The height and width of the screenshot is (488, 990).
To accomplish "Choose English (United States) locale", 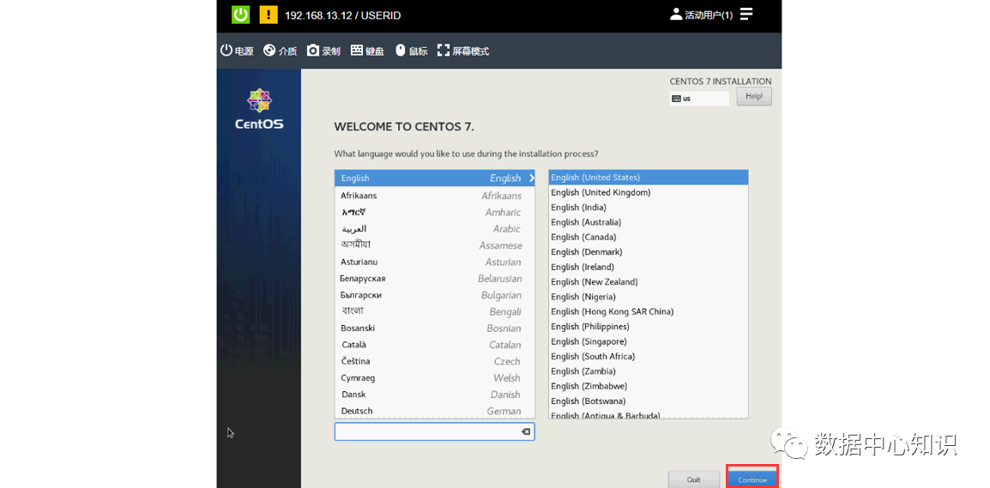I will [649, 178].
